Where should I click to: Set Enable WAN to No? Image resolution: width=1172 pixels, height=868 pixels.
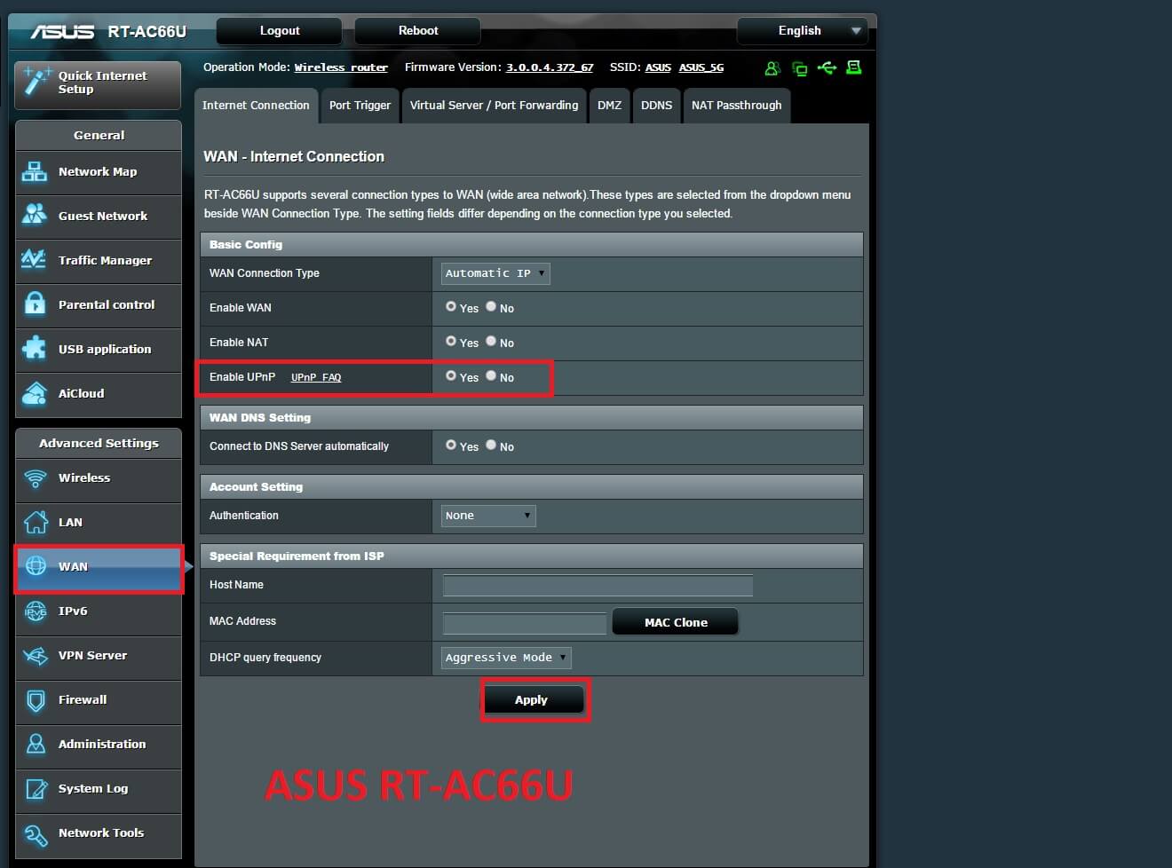click(491, 307)
